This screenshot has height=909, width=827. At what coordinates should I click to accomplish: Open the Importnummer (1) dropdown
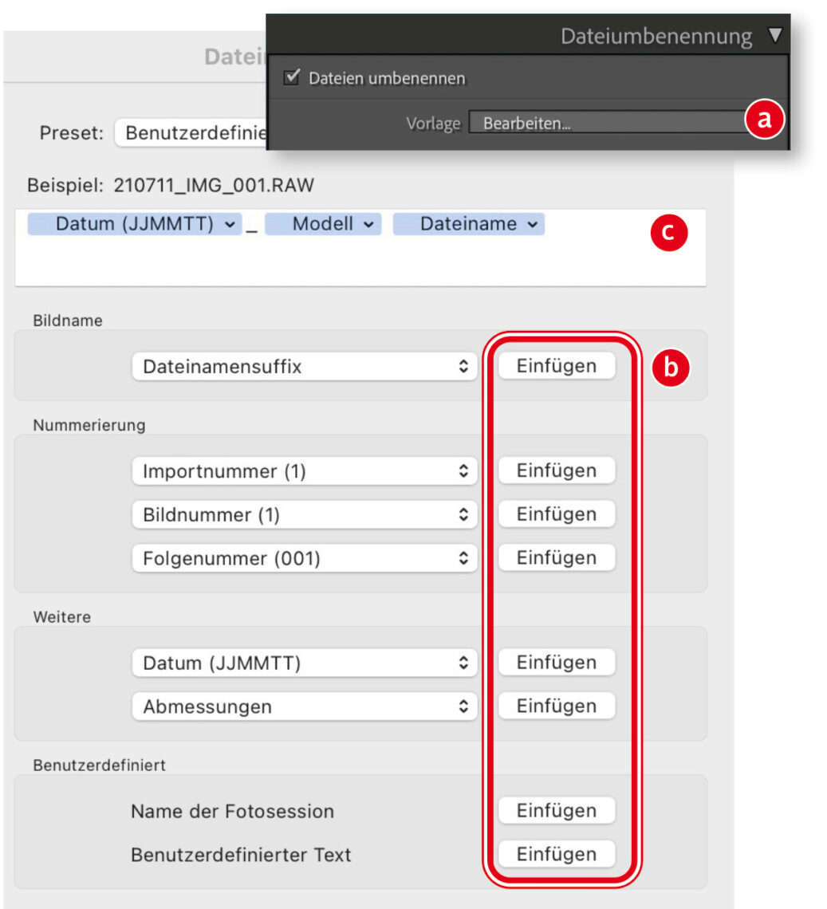pyautogui.click(x=304, y=471)
